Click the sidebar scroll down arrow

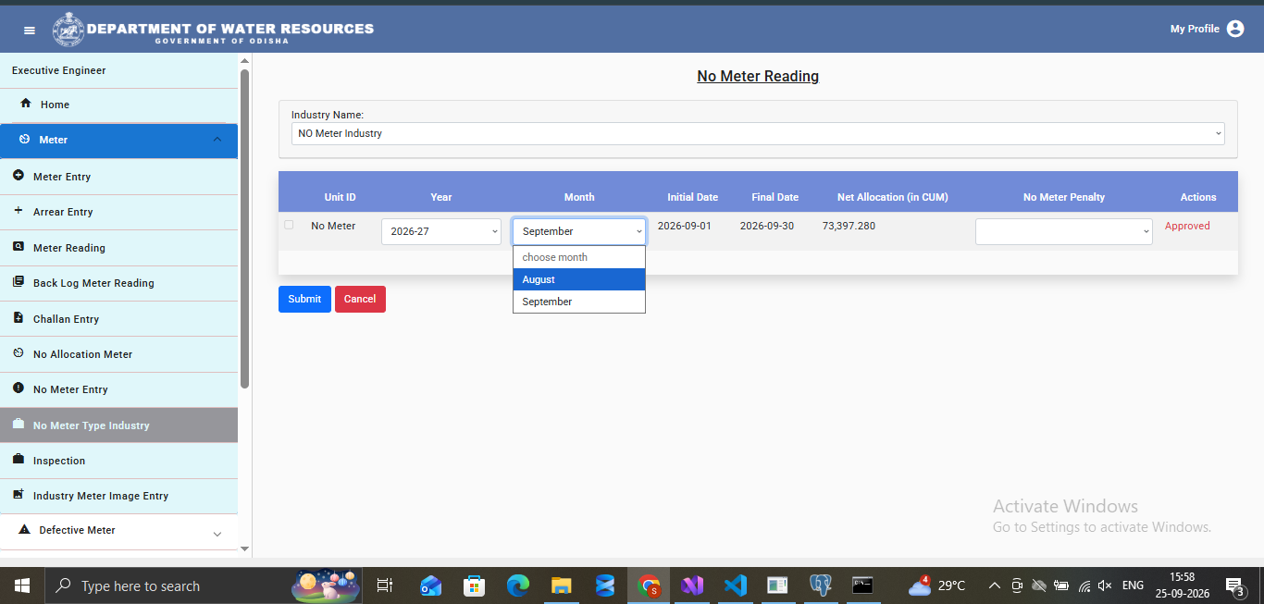pyautogui.click(x=244, y=549)
